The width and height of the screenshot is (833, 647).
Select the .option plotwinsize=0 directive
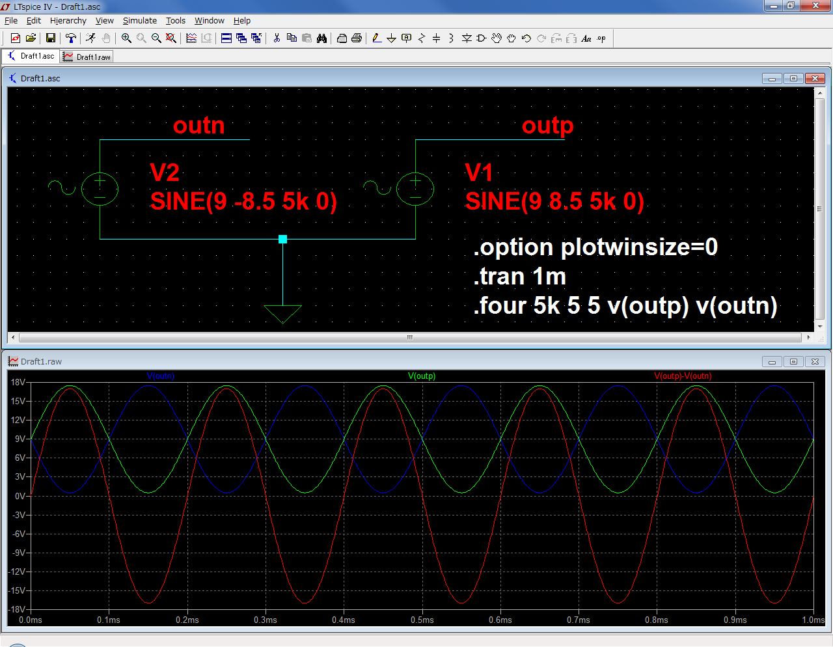(595, 247)
